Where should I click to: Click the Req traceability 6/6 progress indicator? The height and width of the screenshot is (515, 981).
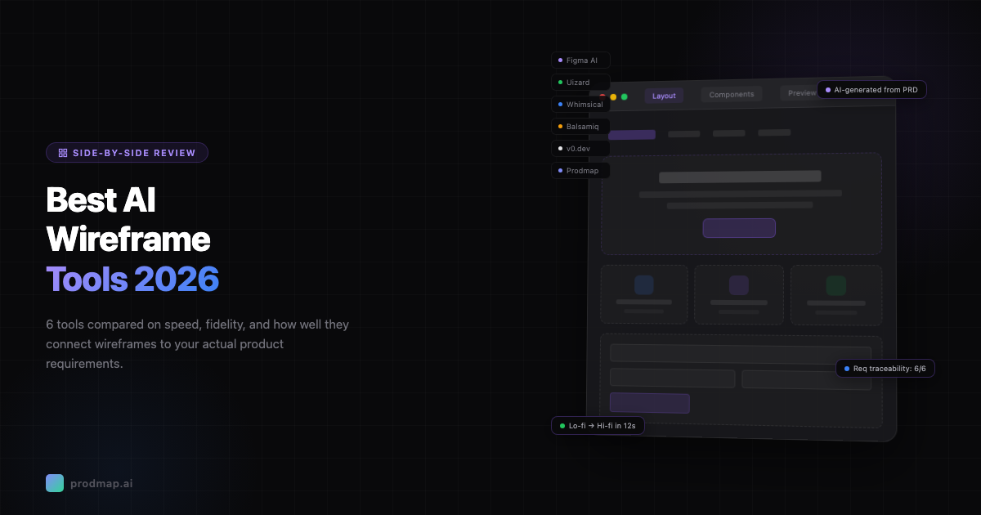click(885, 369)
